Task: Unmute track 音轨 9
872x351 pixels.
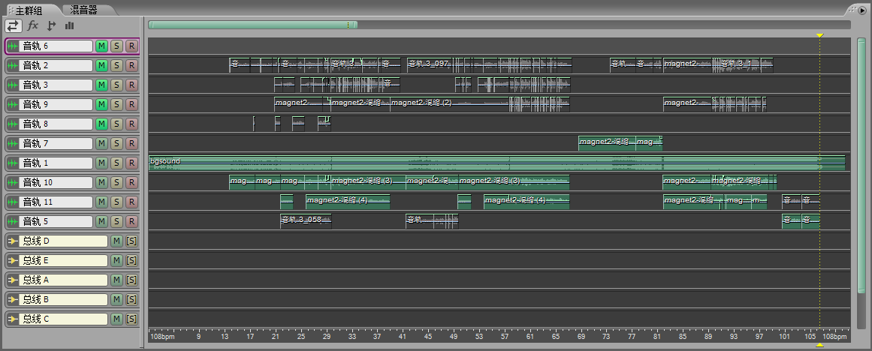Action: pyautogui.click(x=101, y=104)
